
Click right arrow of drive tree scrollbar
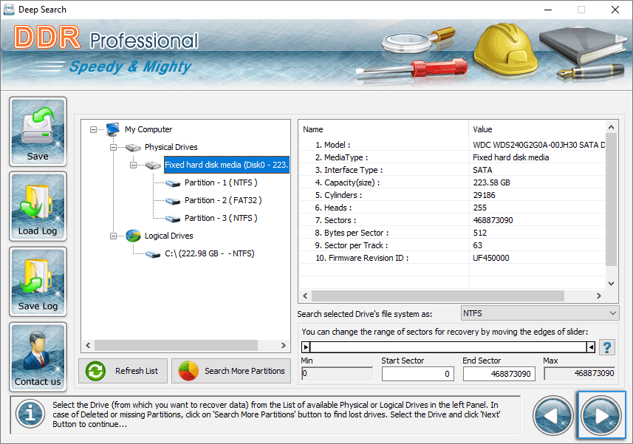[284, 346]
